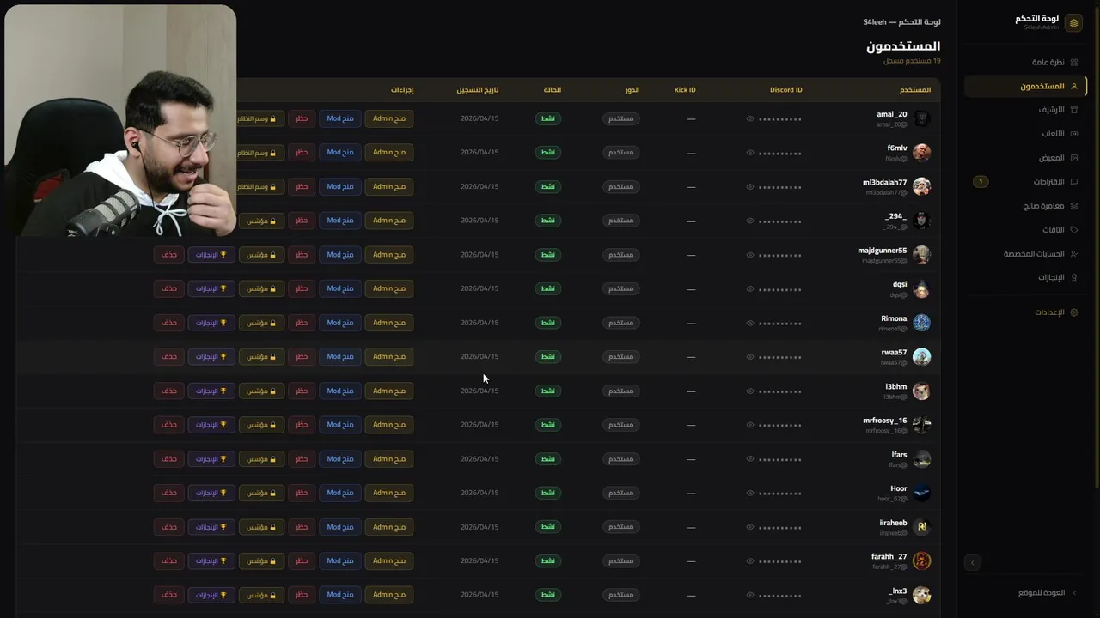Click the gallery image icon in sidebar
This screenshot has width=1100, height=618.
(1073, 158)
